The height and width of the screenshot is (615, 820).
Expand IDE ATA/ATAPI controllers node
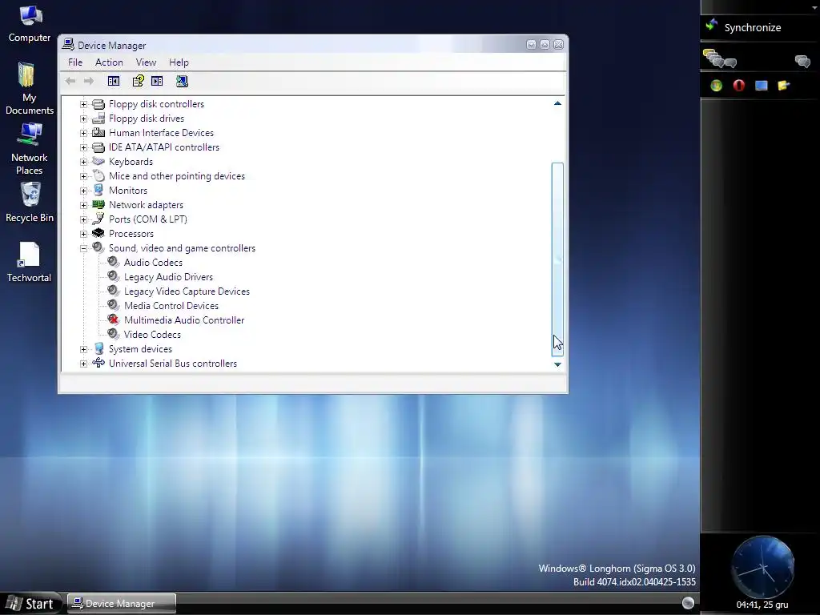tap(83, 147)
